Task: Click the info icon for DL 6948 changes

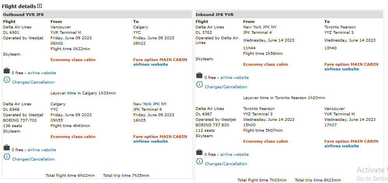Action: click(7, 157)
